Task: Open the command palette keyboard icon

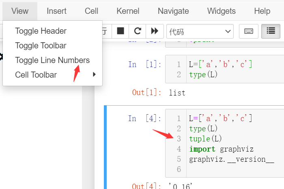Action: click(x=248, y=31)
